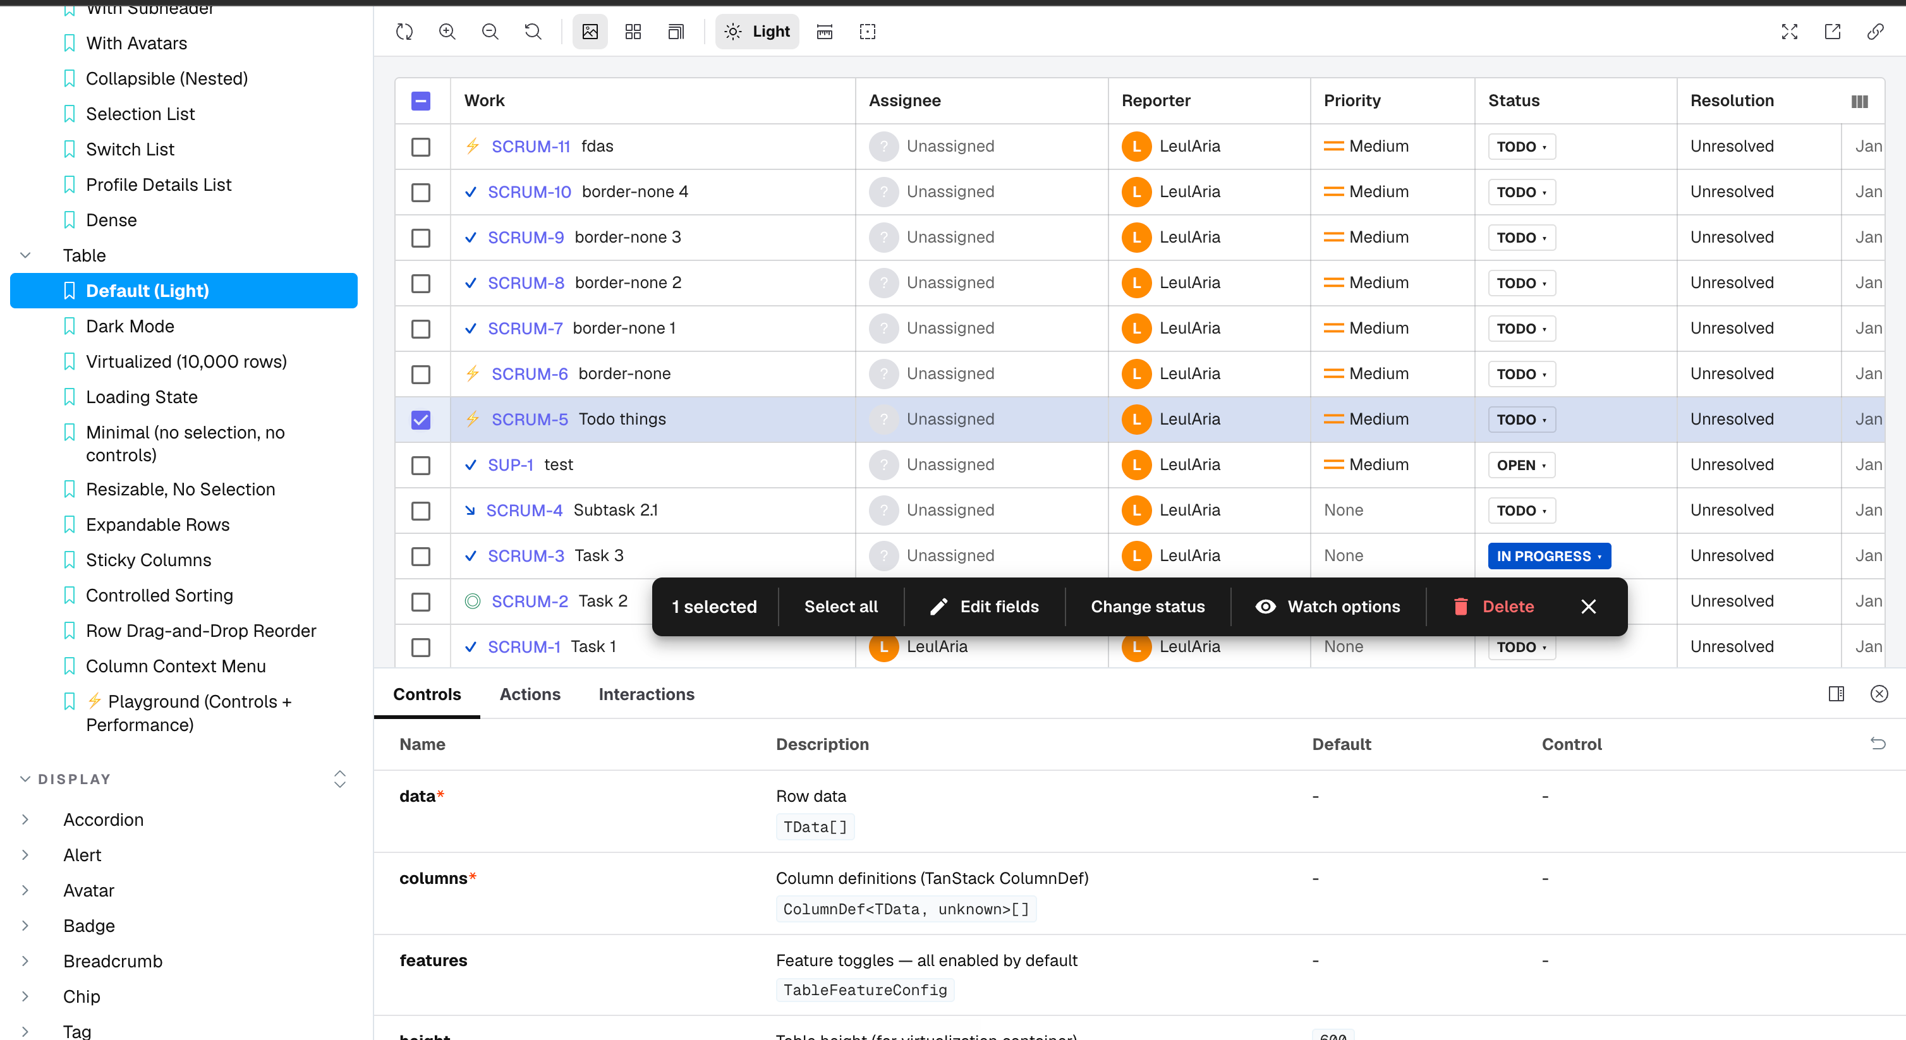Zoom in on the story canvas
Viewport: 1906px width, 1040px height.
point(447,32)
